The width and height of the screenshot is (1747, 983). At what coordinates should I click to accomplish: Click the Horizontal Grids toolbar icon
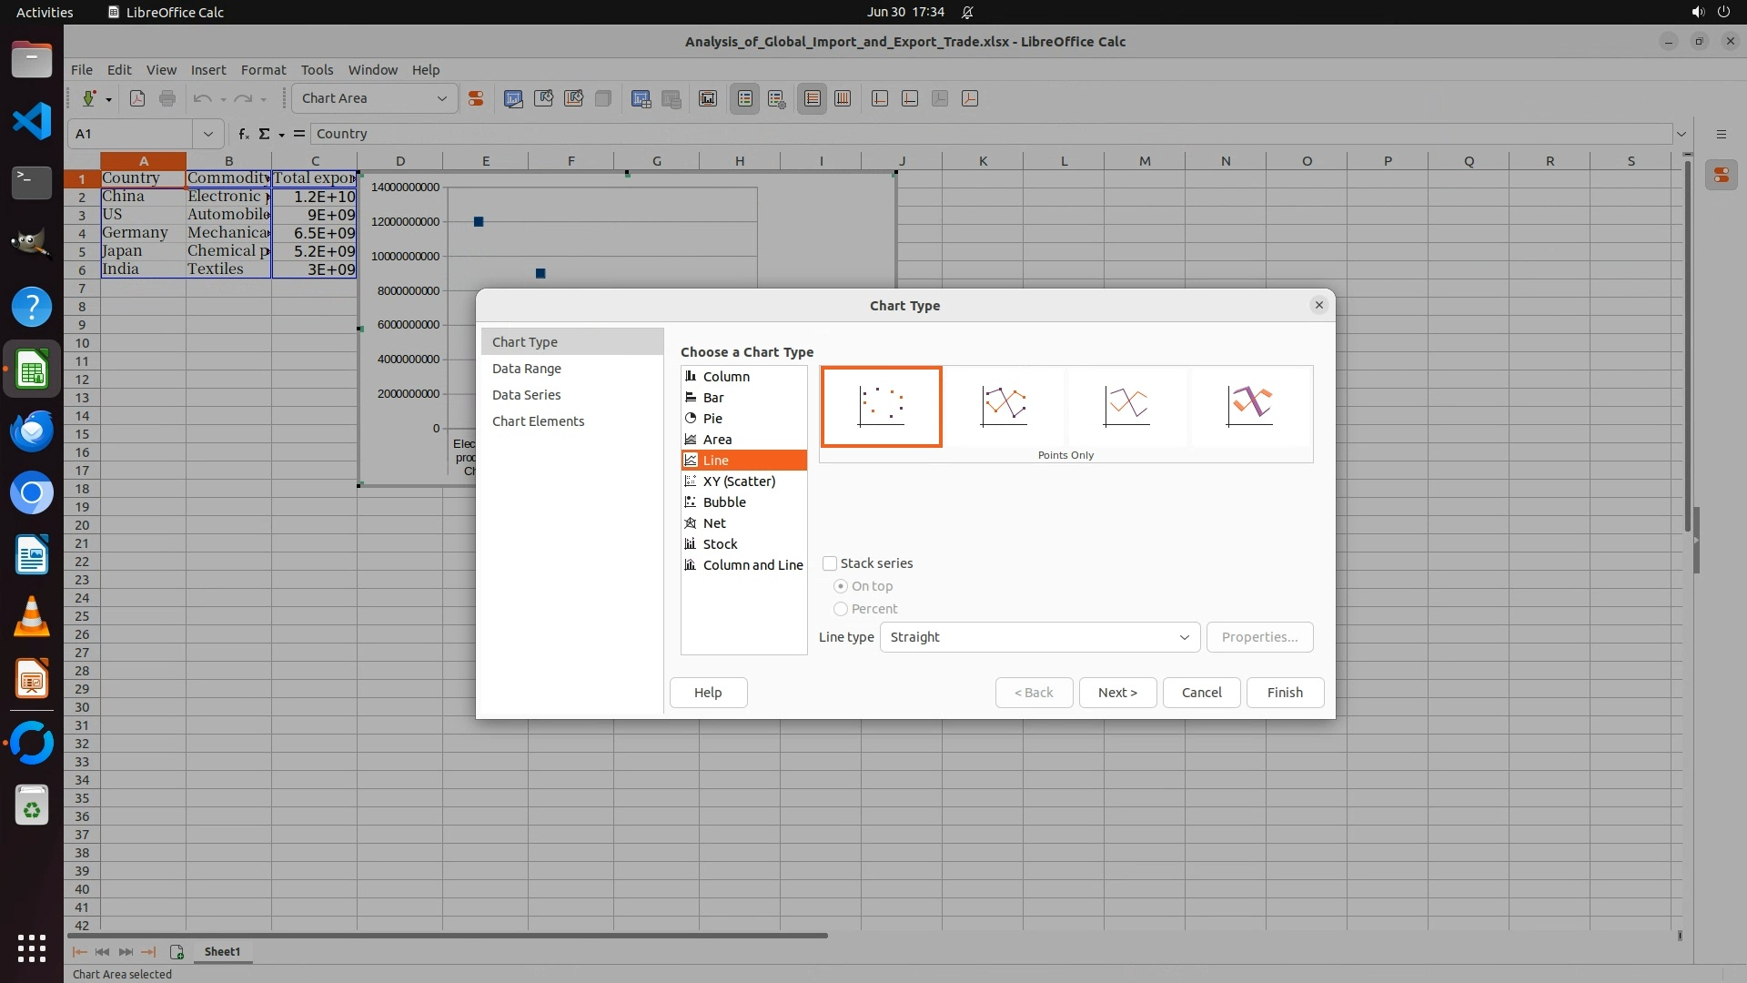(x=813, y=98)
